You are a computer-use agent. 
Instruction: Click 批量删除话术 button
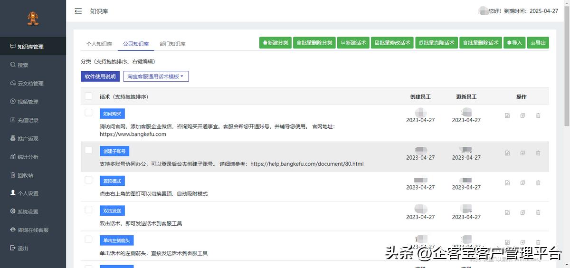pyautogui.click(x=481, y=43)
